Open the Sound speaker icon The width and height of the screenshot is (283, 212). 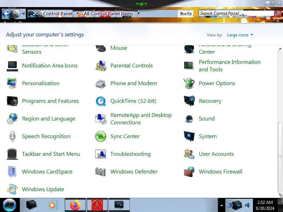click(189, 119)
